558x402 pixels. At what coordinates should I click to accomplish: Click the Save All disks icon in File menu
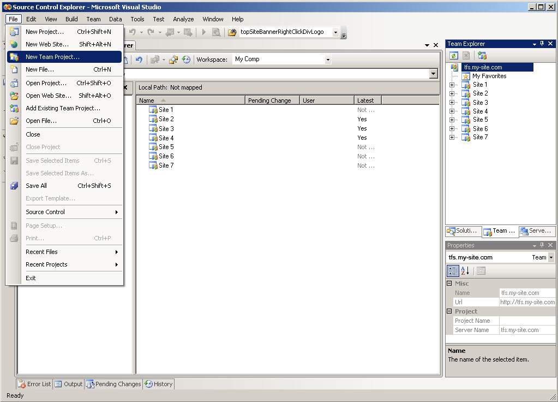(x=14, y=186)
